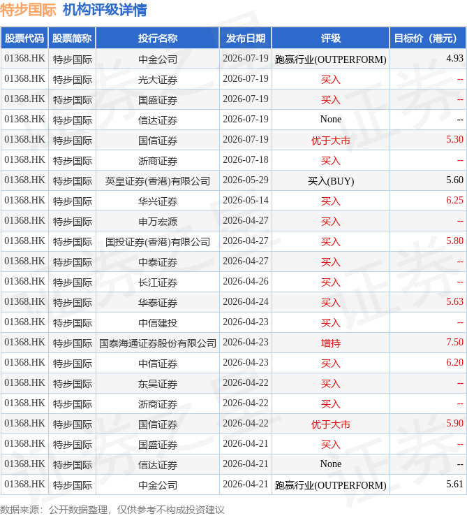467x516 pixels.
Task: Click the 发布日期 column header
Action: tap(245, 38)
